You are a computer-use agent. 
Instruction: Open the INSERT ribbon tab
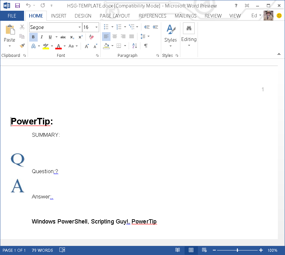pyautogui.click(x=58, y=16)
